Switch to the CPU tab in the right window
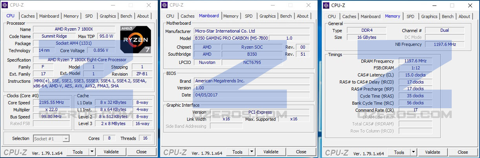Viewport: 480px width, 158px height. point(332,16)
